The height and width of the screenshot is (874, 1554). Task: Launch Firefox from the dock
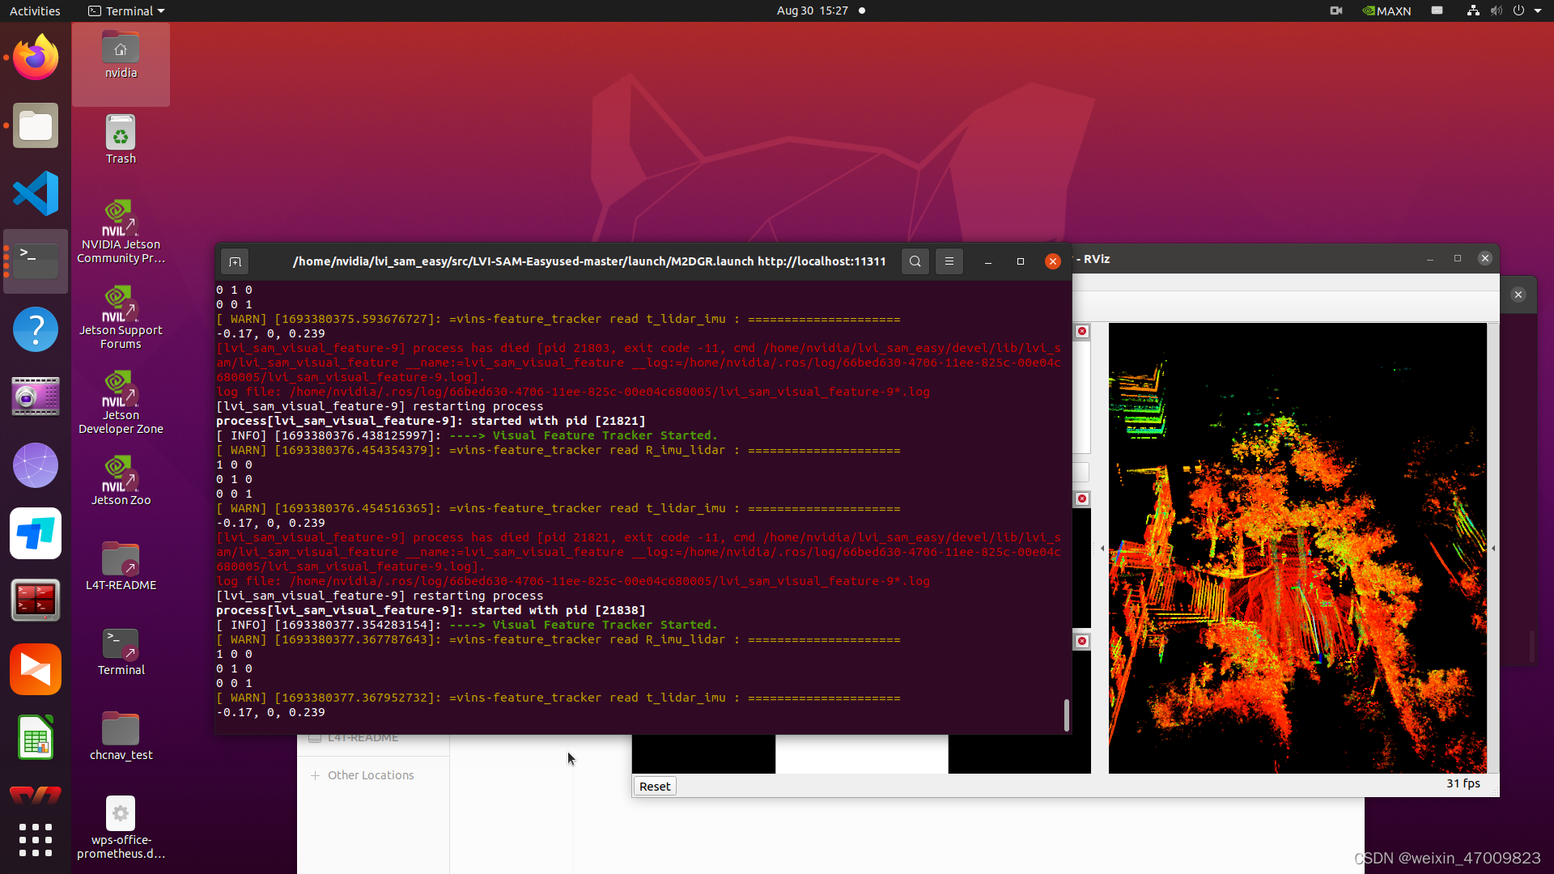35,57
